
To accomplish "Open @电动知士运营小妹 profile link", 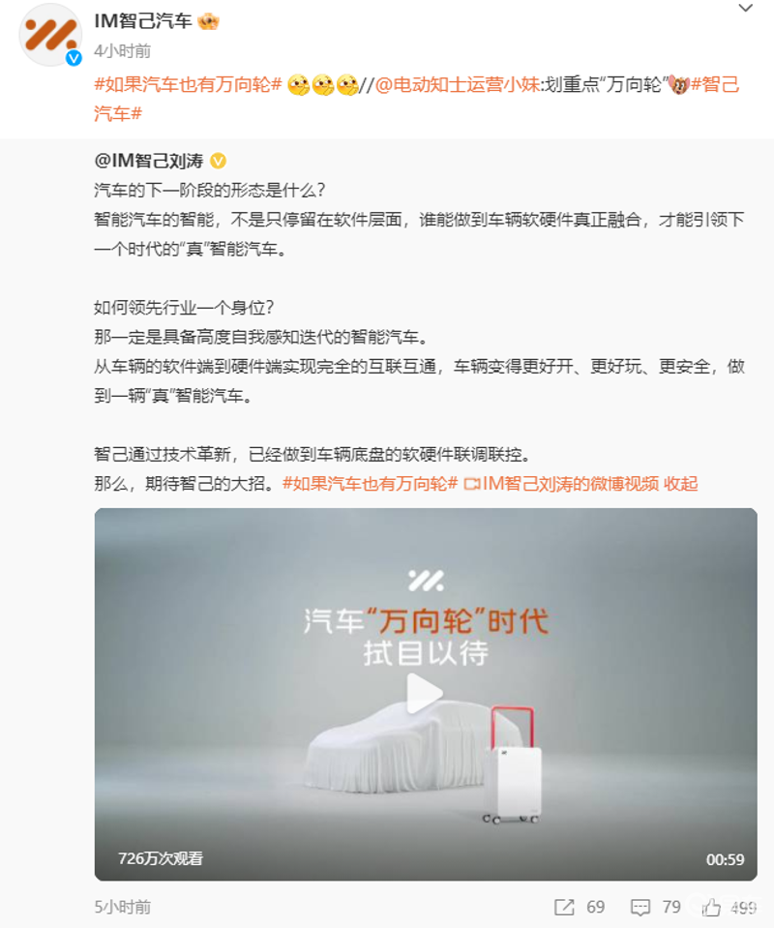I will 458,84.
